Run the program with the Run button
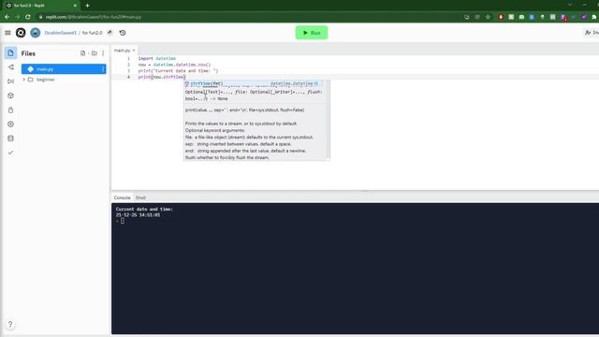 tap(312, 33)
